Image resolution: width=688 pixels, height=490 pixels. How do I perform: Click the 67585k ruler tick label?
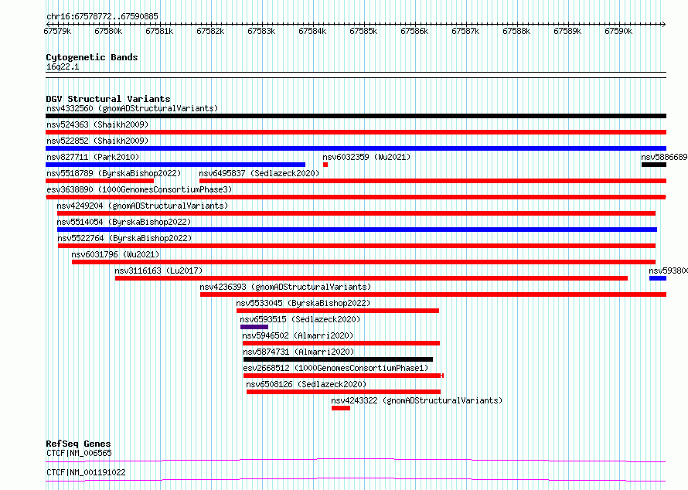[363, 32]
